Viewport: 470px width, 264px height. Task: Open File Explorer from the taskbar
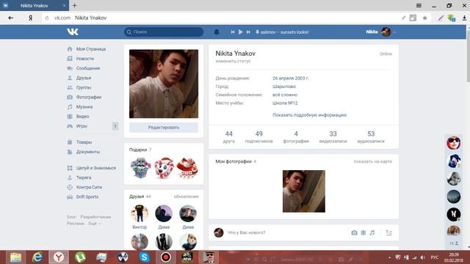tap(15, 257)
